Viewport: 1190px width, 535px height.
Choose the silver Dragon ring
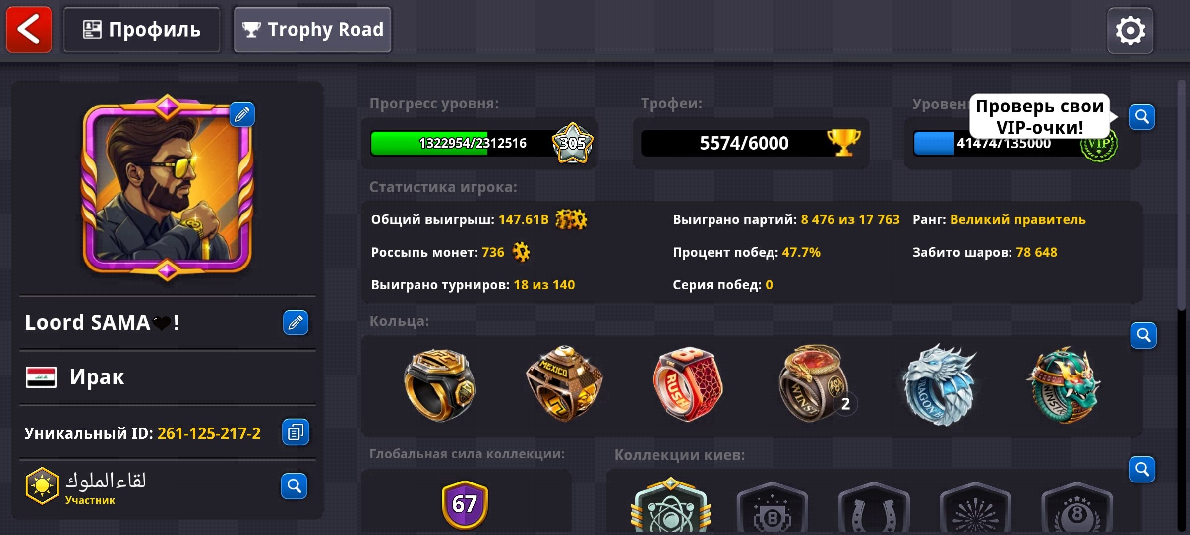[938, 385]
